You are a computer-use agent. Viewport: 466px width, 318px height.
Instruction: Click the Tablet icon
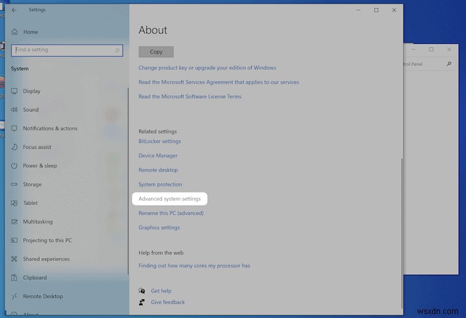point(14,203)
